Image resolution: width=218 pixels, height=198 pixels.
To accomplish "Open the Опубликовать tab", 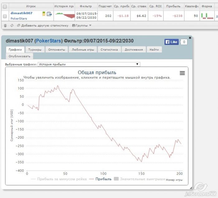I will [19, 56].
